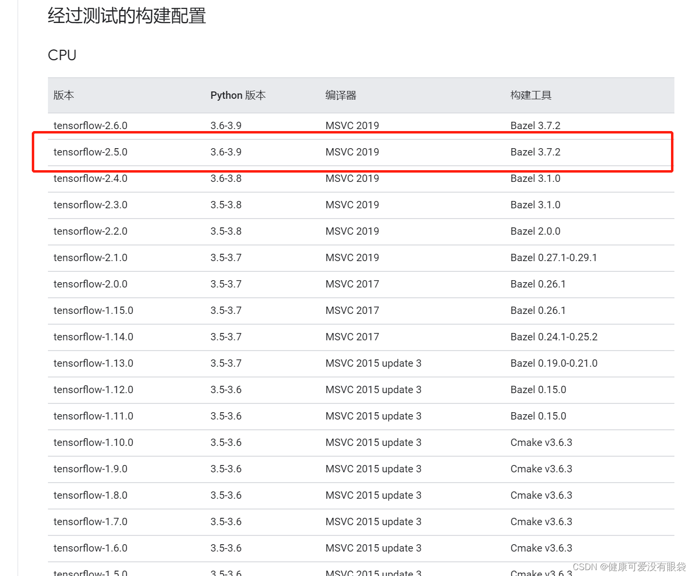Select the tensorflow-1.12.0 cell
This screenshot has width=693, height=576.
(93, 390)
